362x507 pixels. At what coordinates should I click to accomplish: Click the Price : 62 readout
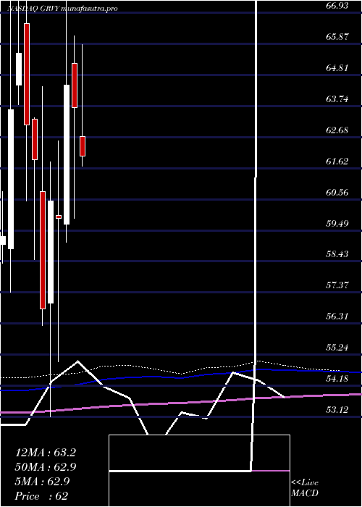point(42,496)
